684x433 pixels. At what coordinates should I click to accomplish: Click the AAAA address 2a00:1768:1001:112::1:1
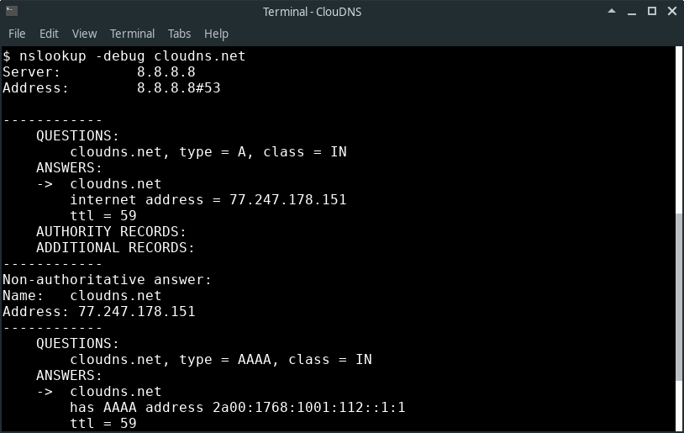[x=308, y=408]
